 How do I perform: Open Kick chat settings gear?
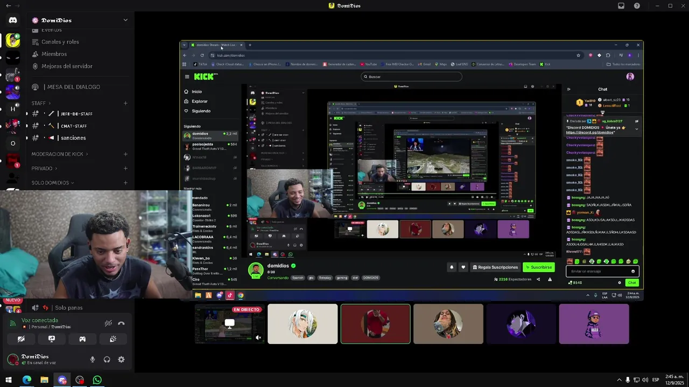point(620,283)
